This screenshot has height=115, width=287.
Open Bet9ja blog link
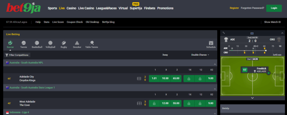pyautogui.click(x=108, y=22)
